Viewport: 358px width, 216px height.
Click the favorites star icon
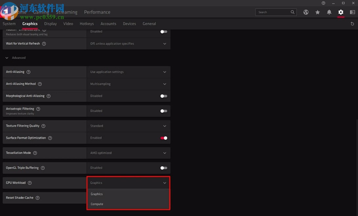click(x=317, y=12)
